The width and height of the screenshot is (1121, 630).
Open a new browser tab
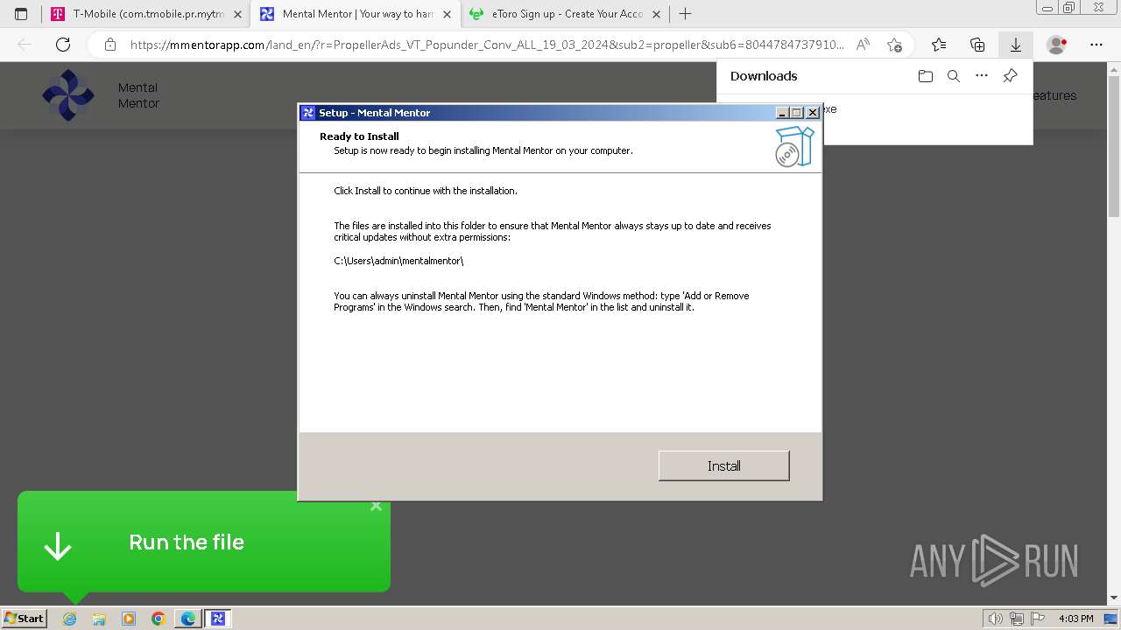pos(685,14)
